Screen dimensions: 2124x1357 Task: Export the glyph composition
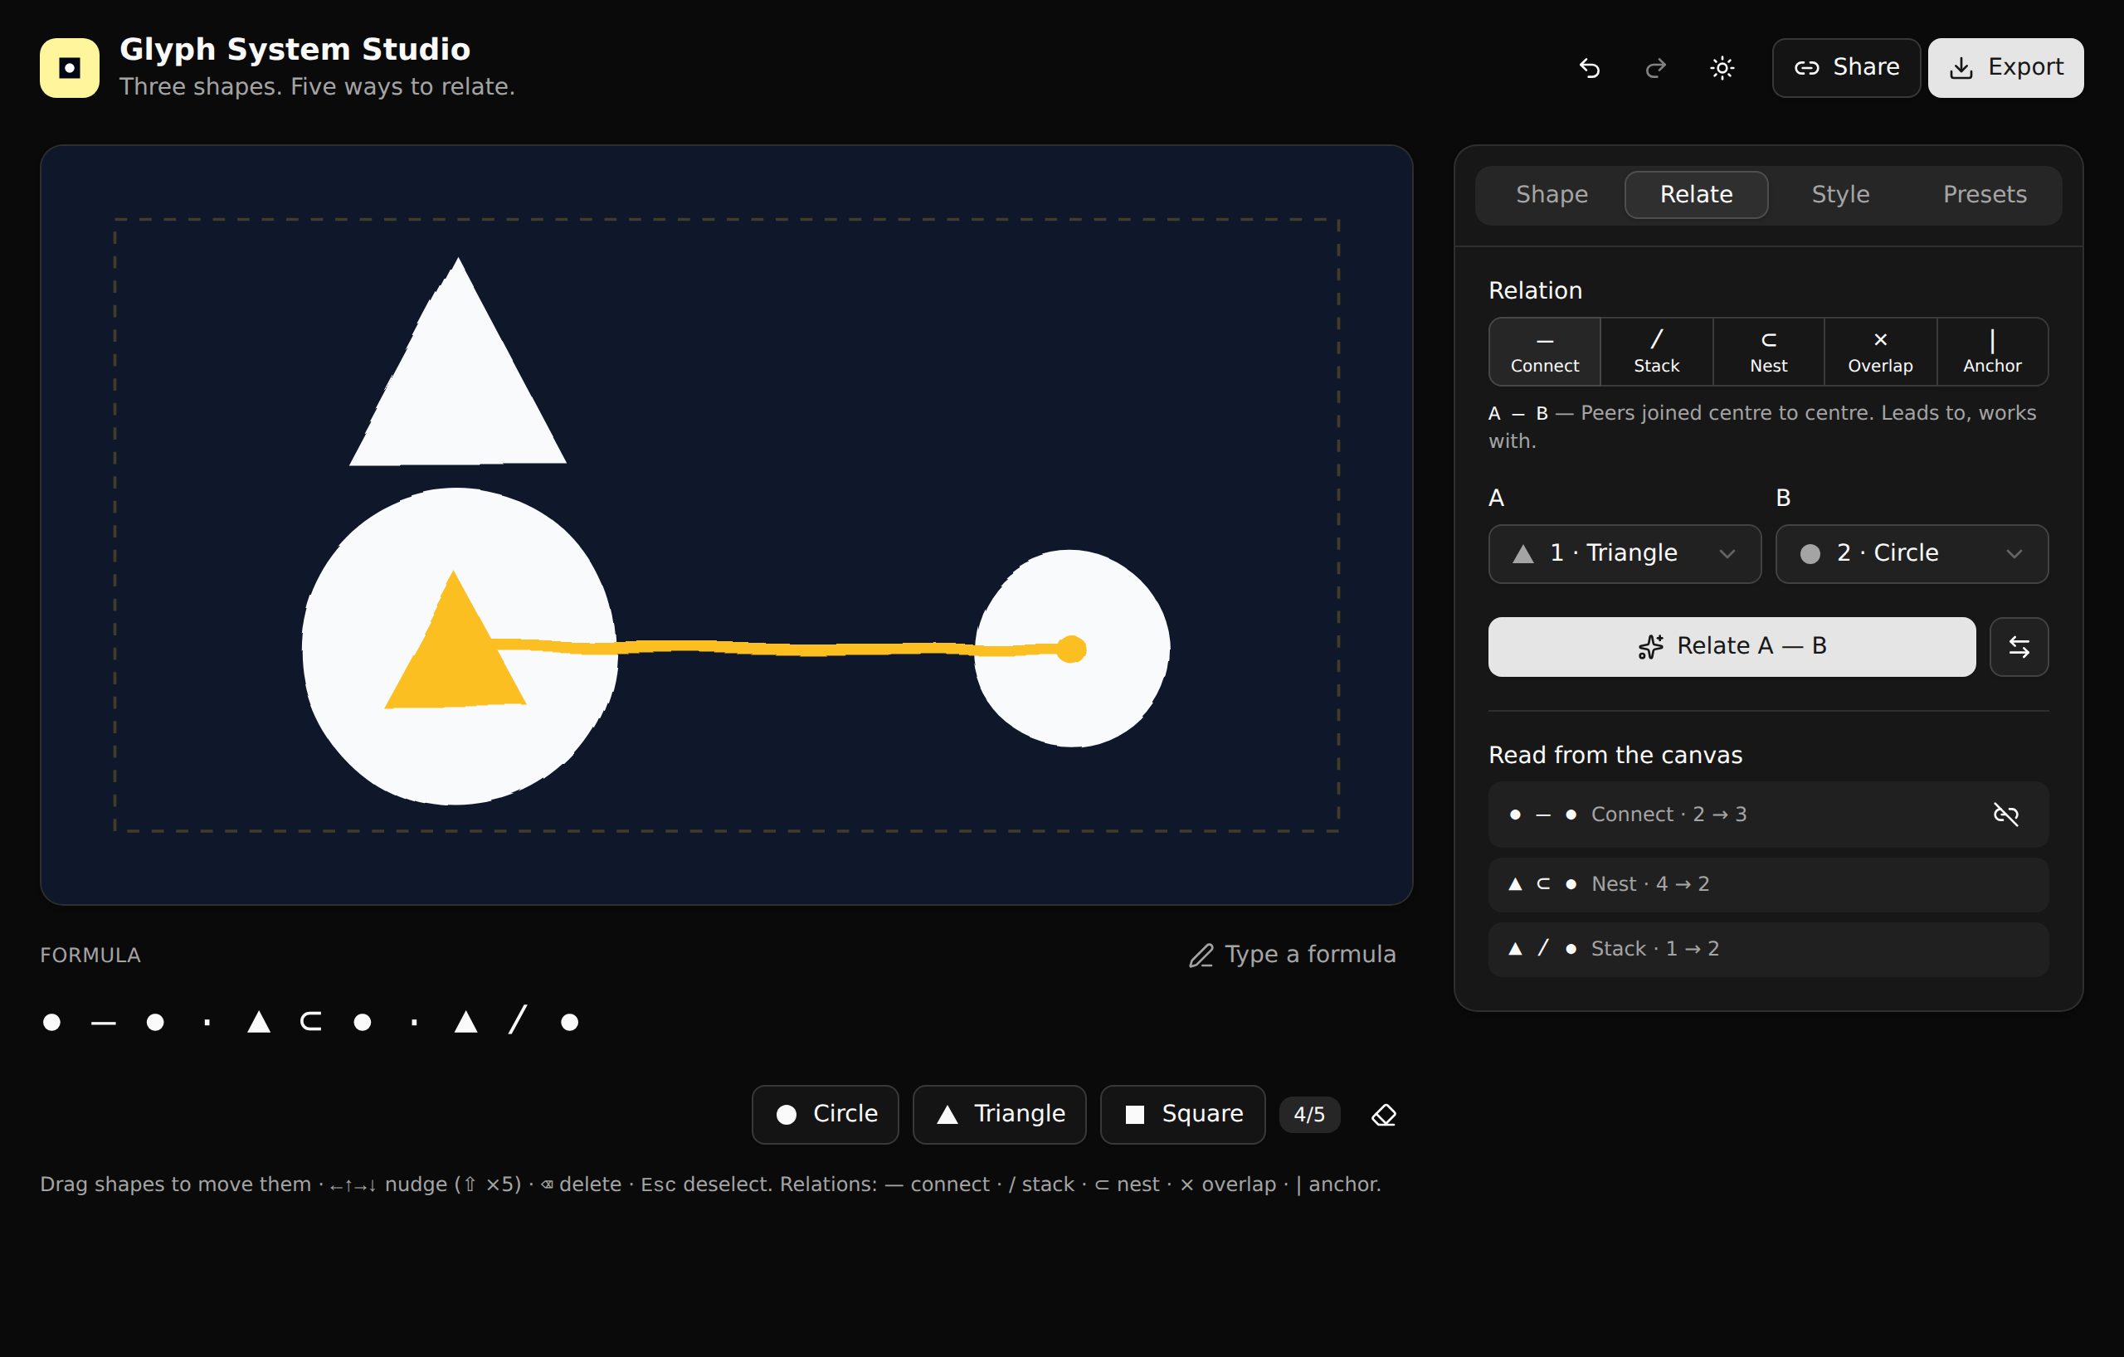tap(2005, 68)
